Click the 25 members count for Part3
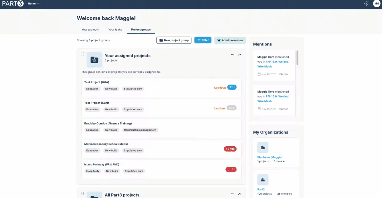Screen dimensions: 382x198 pyautogui.click(x=284, y=194)
